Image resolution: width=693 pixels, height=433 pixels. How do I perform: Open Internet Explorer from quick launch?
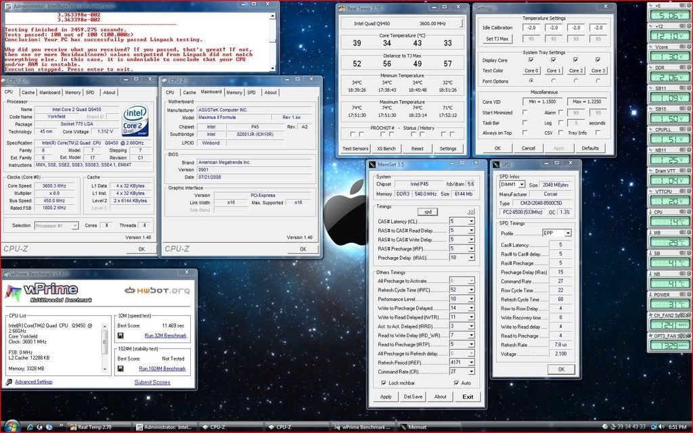point(30,428)
